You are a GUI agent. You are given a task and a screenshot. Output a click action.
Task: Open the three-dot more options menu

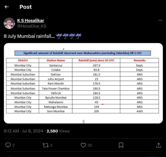[x=161, y=21]
